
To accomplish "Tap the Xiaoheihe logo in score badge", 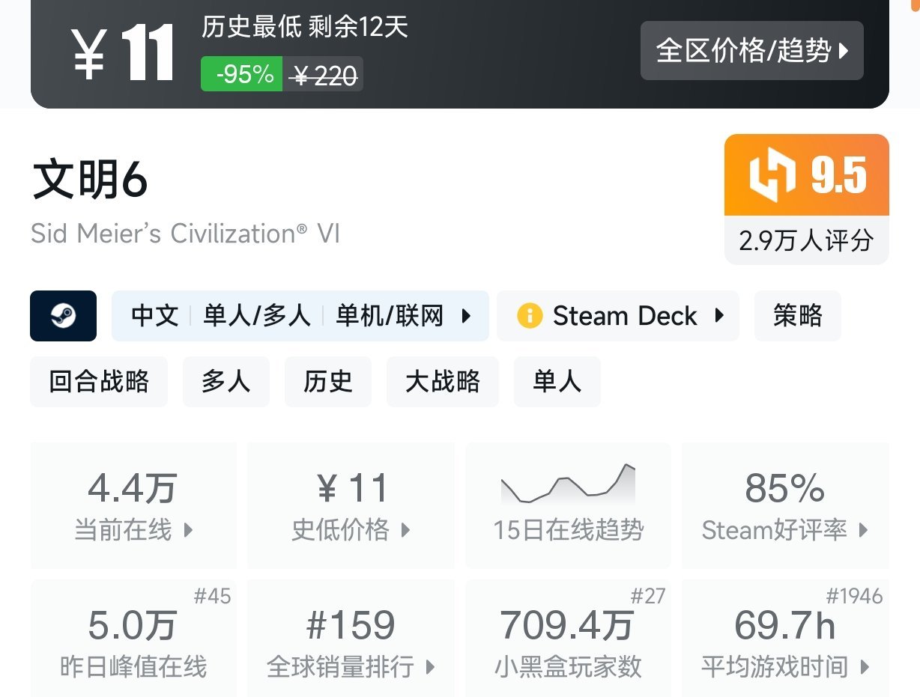I will [774, 176].
